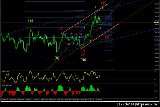
Task: Click the RSI(5) indicator label
Action: coord(6,71)
